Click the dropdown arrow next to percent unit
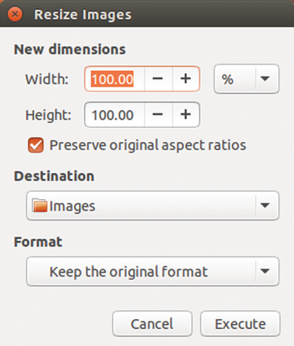This screenshot has height=346, width=294. pos(265,79)
